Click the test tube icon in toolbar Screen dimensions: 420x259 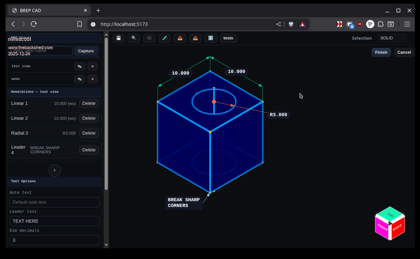pyautogui.click(x=164, y=38)
